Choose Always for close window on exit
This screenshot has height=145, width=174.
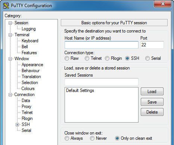tap(67, 138)
